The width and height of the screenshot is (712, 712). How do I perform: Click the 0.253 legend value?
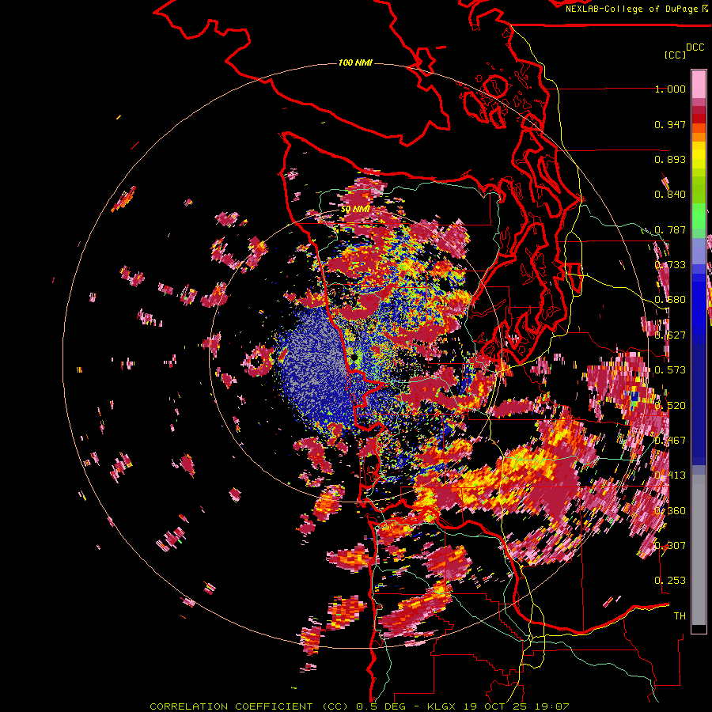pyautogui.click(x=670, y=581)
